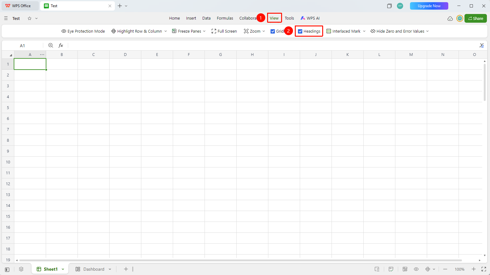Click the select-all corner triangle

click(x=11, y=55)
